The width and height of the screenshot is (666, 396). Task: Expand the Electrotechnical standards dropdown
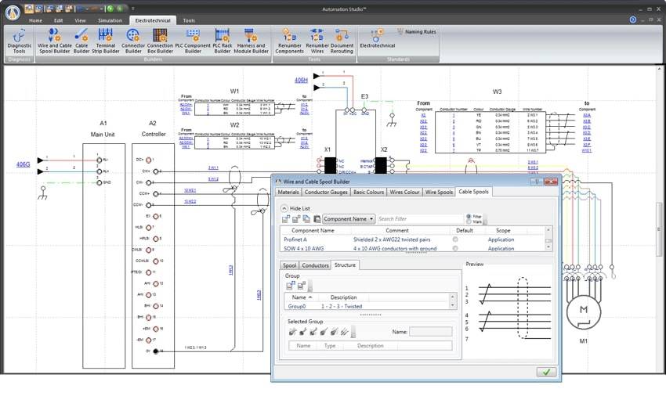(x=377, y=39)
